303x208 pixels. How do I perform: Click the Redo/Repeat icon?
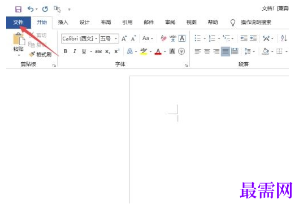[45, 9]
